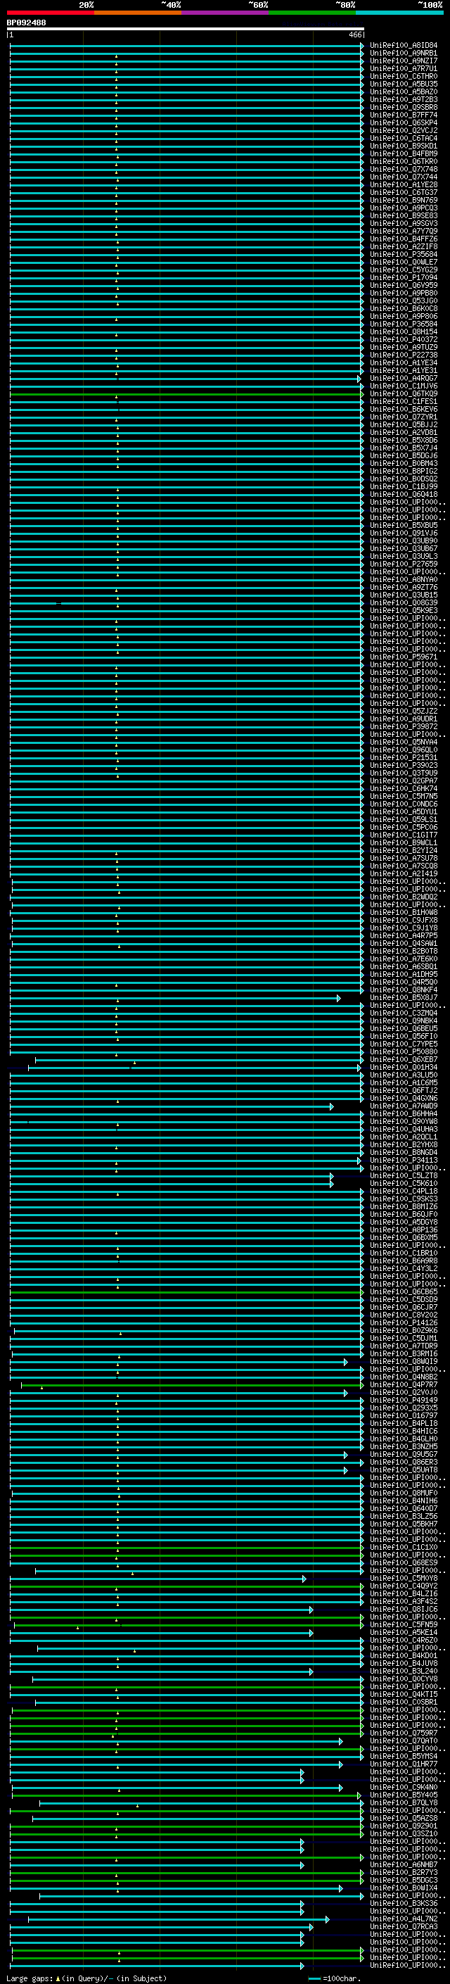The height and width of the screenshot is (1984, 450).
Task: Select hit label UniRef100_A7R7U1
Action: (x=404, y=68)
